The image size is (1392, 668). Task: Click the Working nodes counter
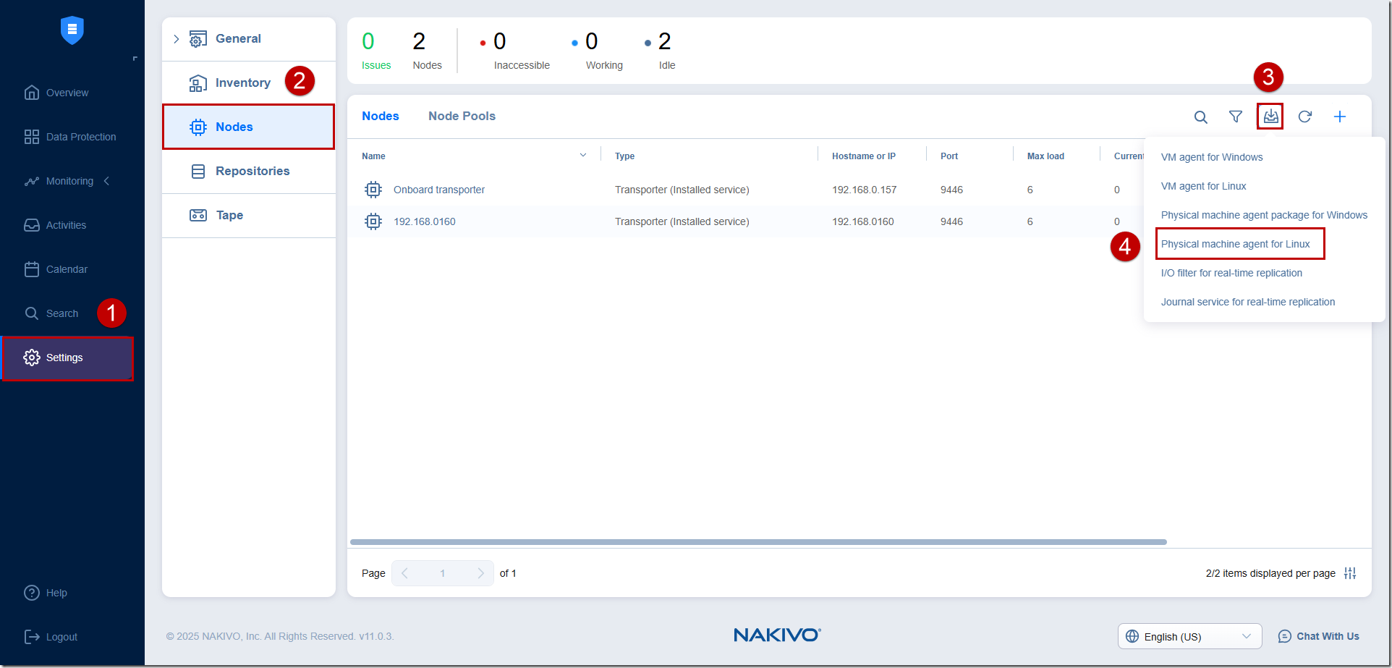click(597, 50)
